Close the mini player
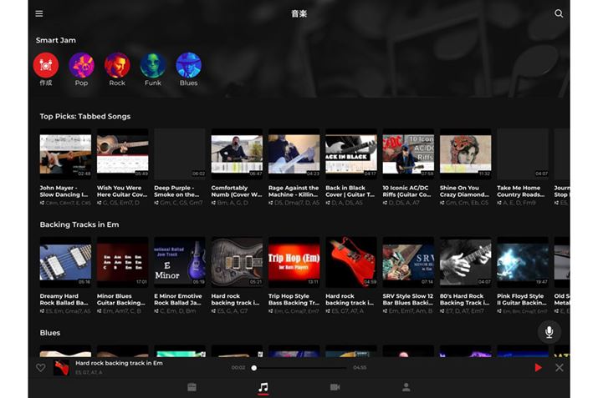Screen dimensions: 598x398 [x=559, y=368]
